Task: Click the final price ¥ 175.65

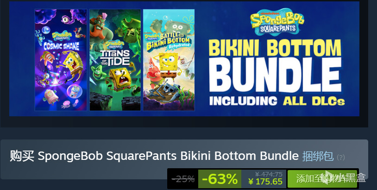Action: (x=265, y=182)
